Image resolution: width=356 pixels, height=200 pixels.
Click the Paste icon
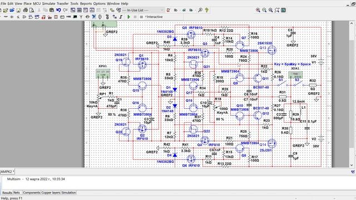(52, 10)
